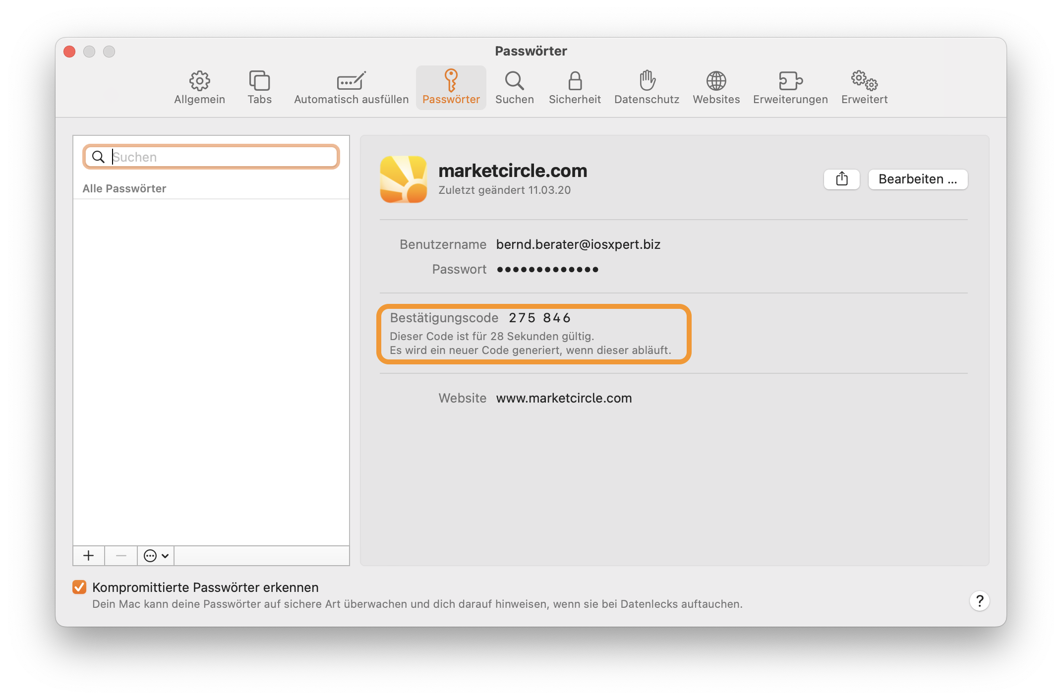Add a new password with plus button
1062x700 pixels.
coord(89,556)
